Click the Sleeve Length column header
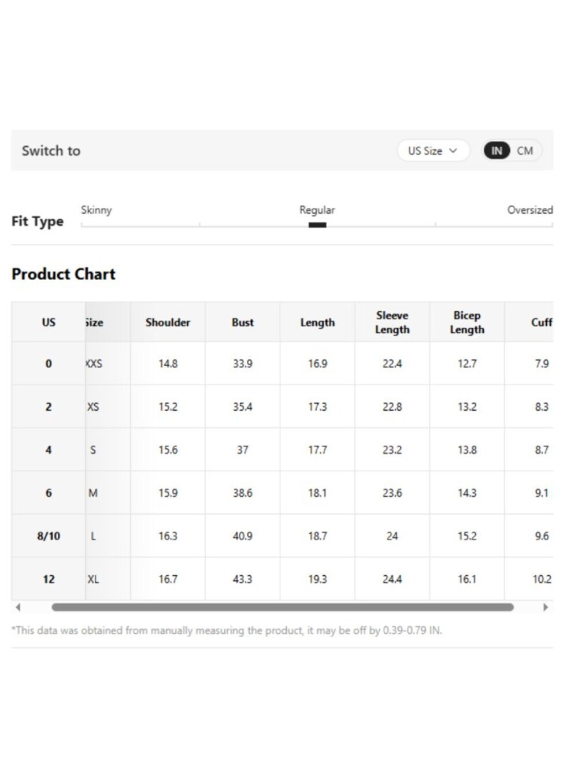This screenshot has height=770, width=578. pyautogui.click(x=392, y=322)
